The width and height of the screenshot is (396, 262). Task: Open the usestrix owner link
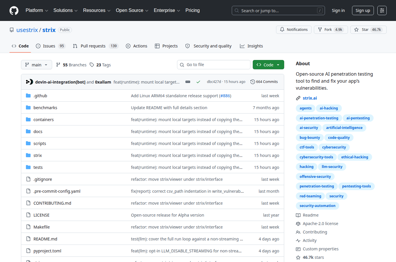click(x=27, y=30)
